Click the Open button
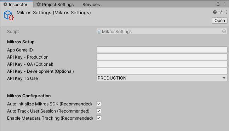This screenshot has width=229, height=131. coord(220,21)
